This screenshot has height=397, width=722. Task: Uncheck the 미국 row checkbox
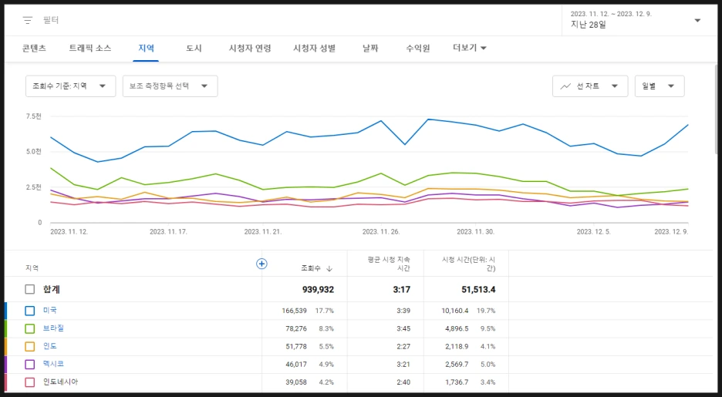[x=30, y=311]
